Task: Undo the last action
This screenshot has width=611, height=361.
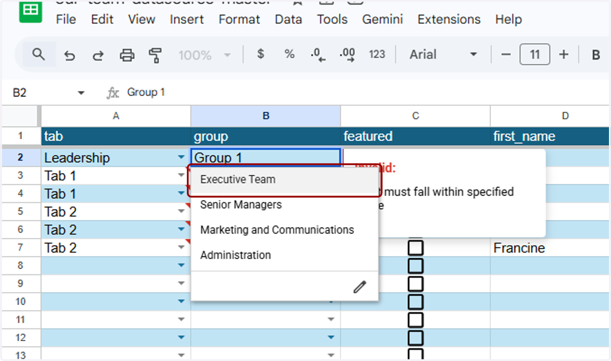Action: click(x=69, y=55)
